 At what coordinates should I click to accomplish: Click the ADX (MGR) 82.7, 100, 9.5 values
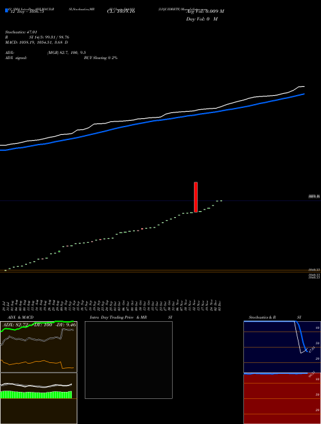click(x=67, y=53)
